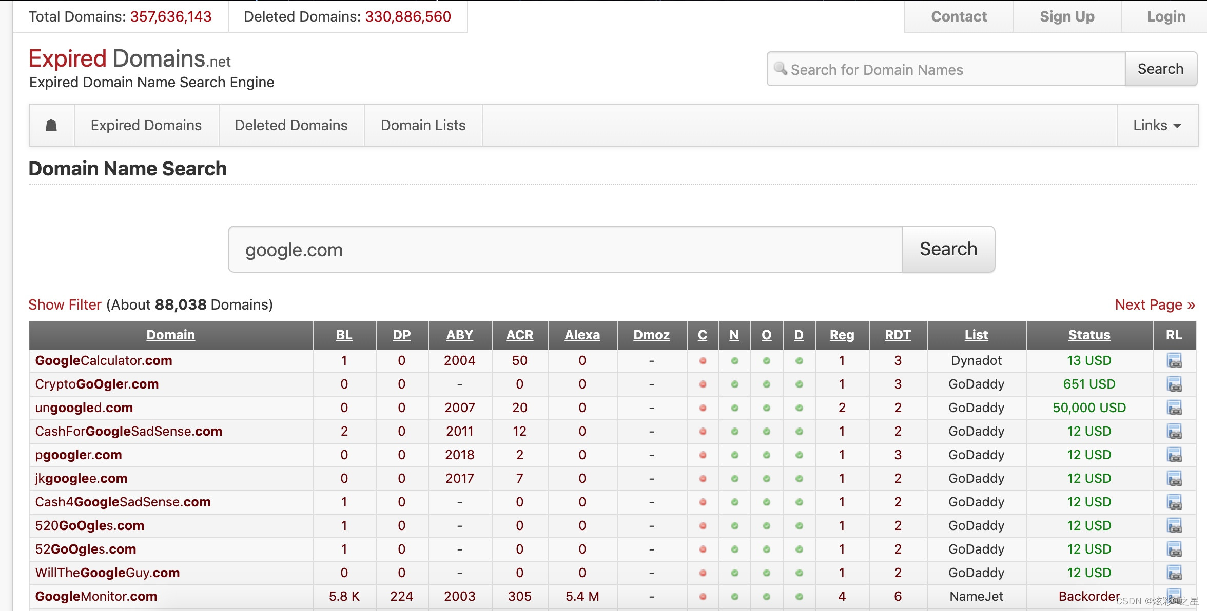The height and width of the screenshot is (611, 1207).
Task: Click RL icon for GoogleCalculator.com row
Action: click(x=1174, y=361)
